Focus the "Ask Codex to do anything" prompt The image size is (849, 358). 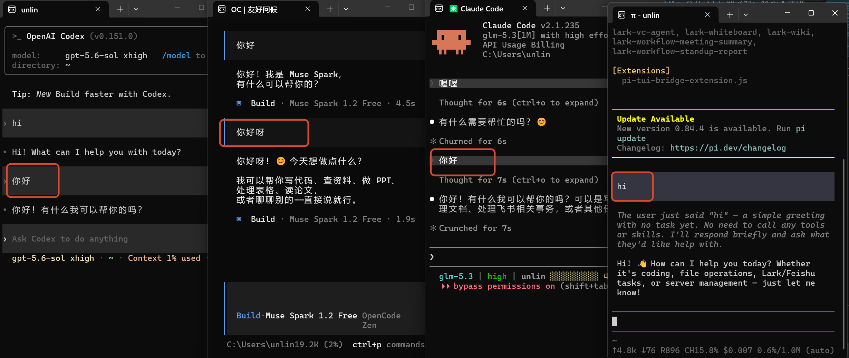(105, 239)
